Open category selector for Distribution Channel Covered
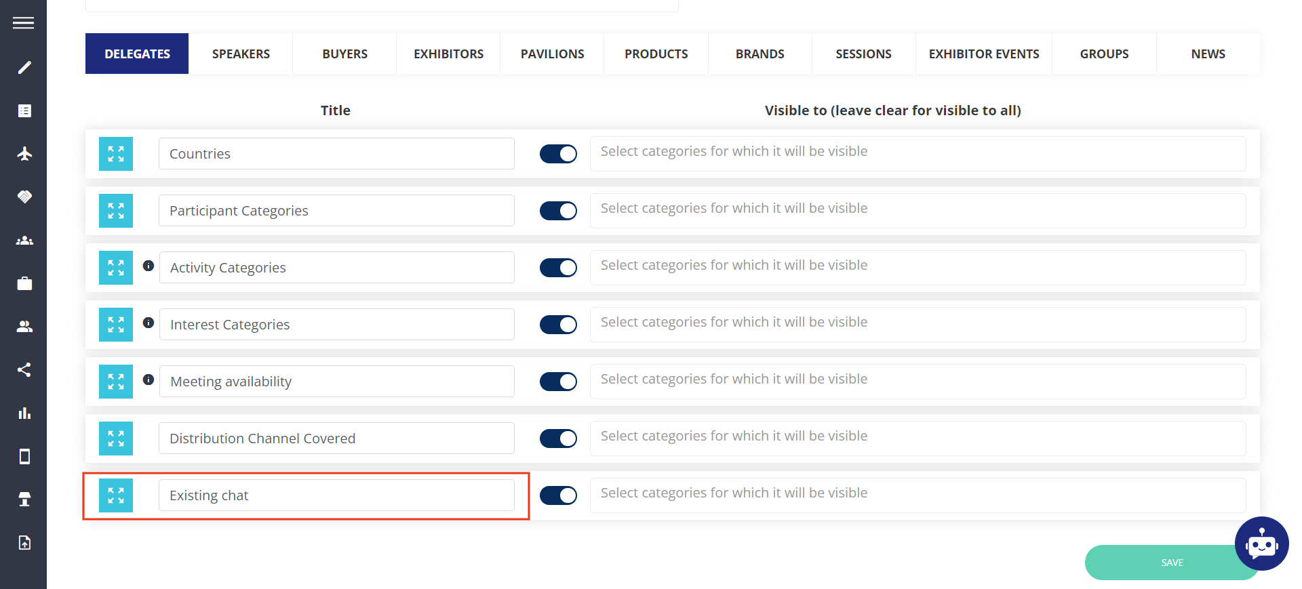 pyautogui.click(x=918, y=439)
